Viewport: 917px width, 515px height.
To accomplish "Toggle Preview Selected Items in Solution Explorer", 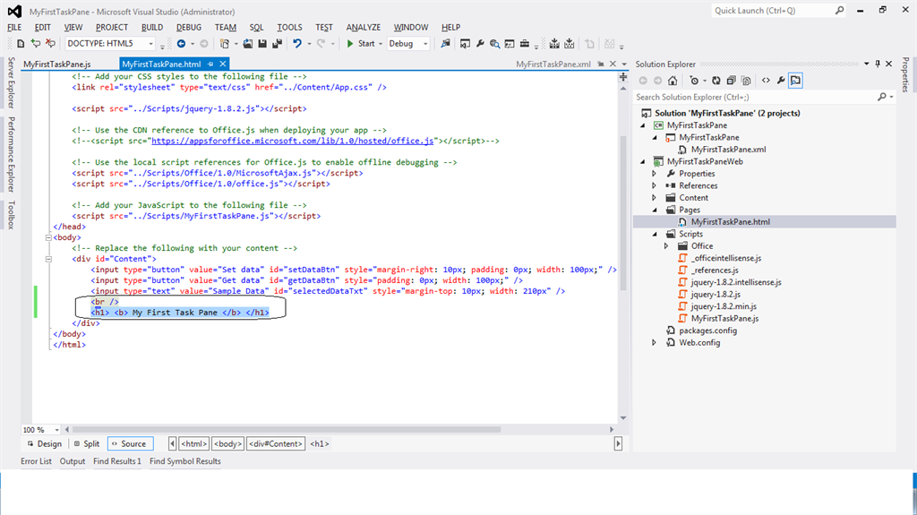I will point(795,81).
